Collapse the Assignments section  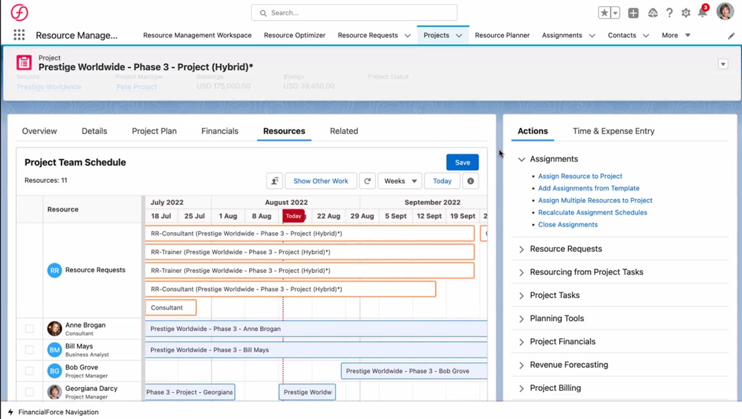pos(522,159)
